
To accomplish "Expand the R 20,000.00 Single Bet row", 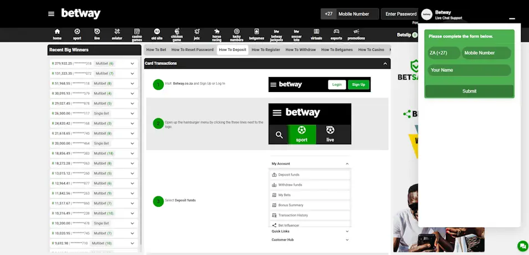I will (x=132, y=143).
